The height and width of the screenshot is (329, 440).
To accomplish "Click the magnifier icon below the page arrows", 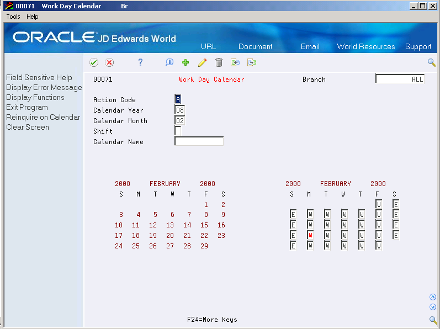I will point(433,320).
